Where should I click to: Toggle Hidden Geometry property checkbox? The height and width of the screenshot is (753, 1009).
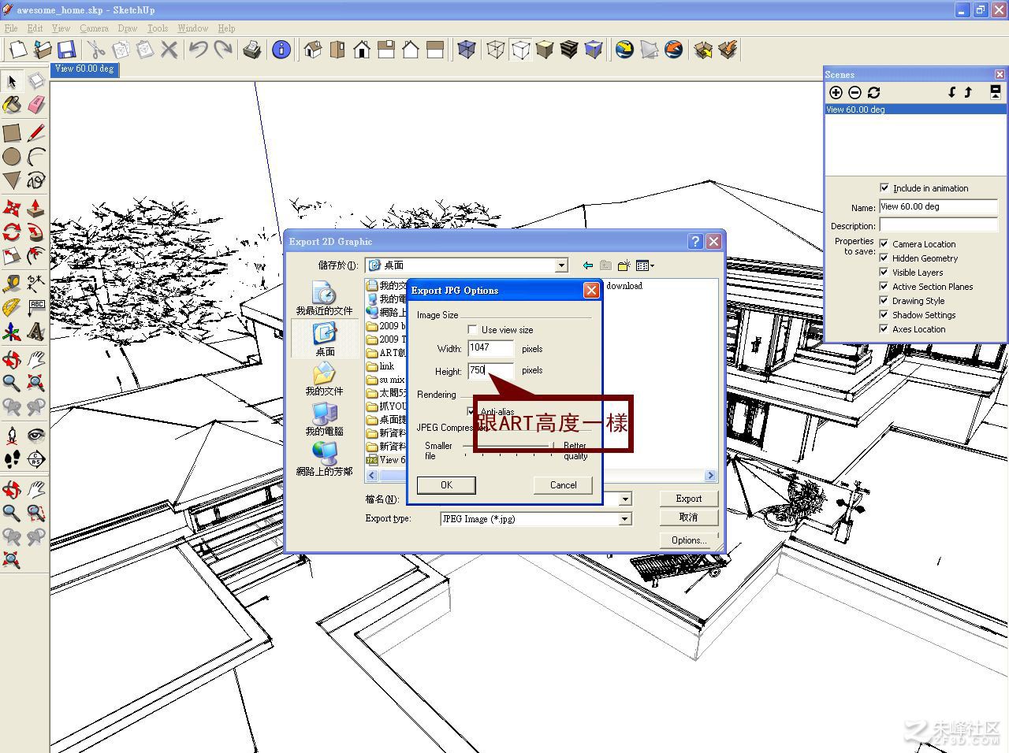click(x=884, y=258)
